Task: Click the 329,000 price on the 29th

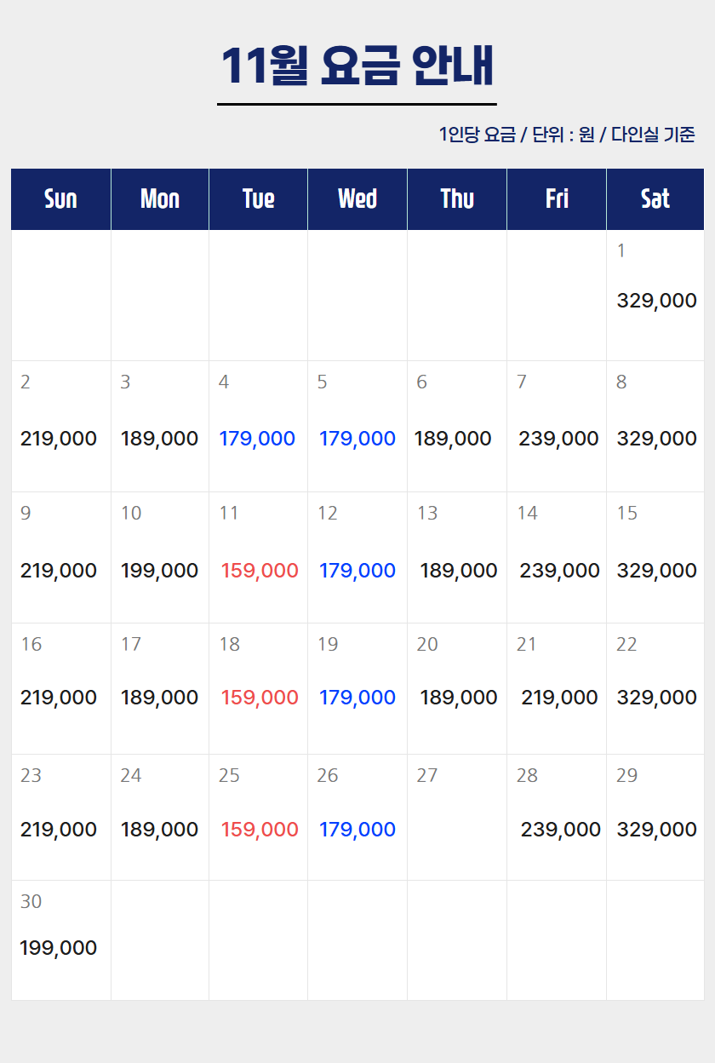Action: point(656,830)
